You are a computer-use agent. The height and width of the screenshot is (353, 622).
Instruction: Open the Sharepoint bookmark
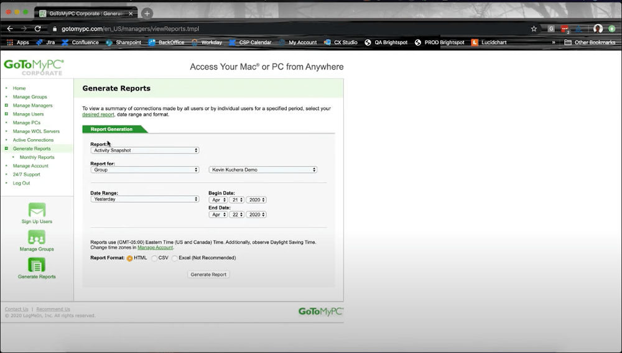pyautogui.click(x=123, y=42)
